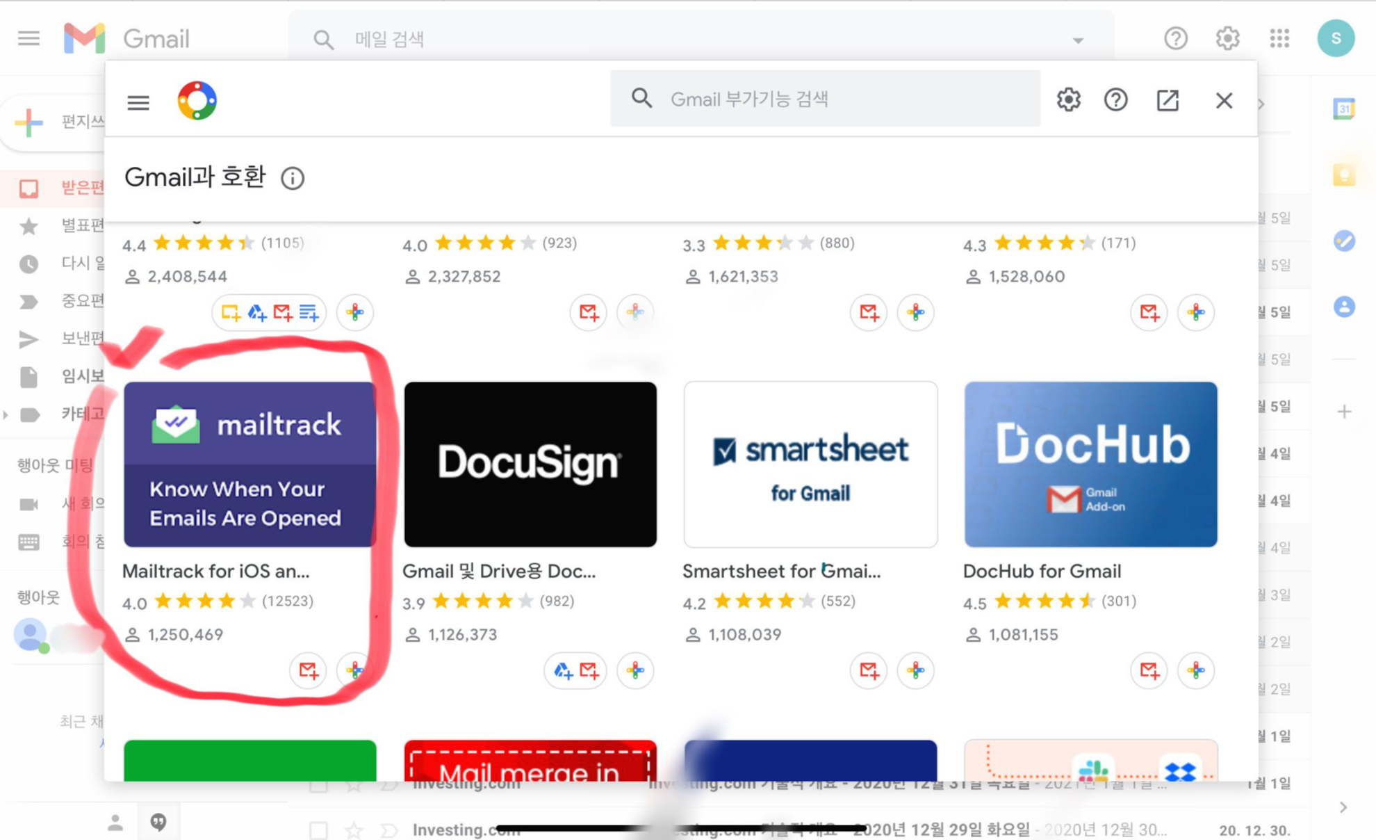This screenshot has height=840, width=1376.
Task: Open the add-on marketplace hamburger menu
Action: point(138,102)
